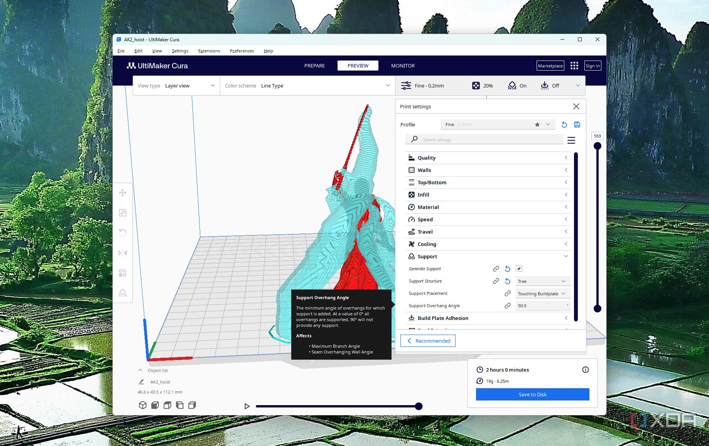This screenshot has width=709, height=446.
Task: Open the Marketplace button
Action: 550,66
